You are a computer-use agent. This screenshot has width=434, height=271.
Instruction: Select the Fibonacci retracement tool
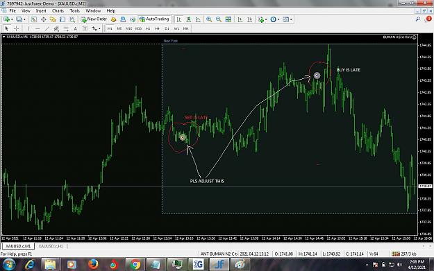tap(66, 28)
